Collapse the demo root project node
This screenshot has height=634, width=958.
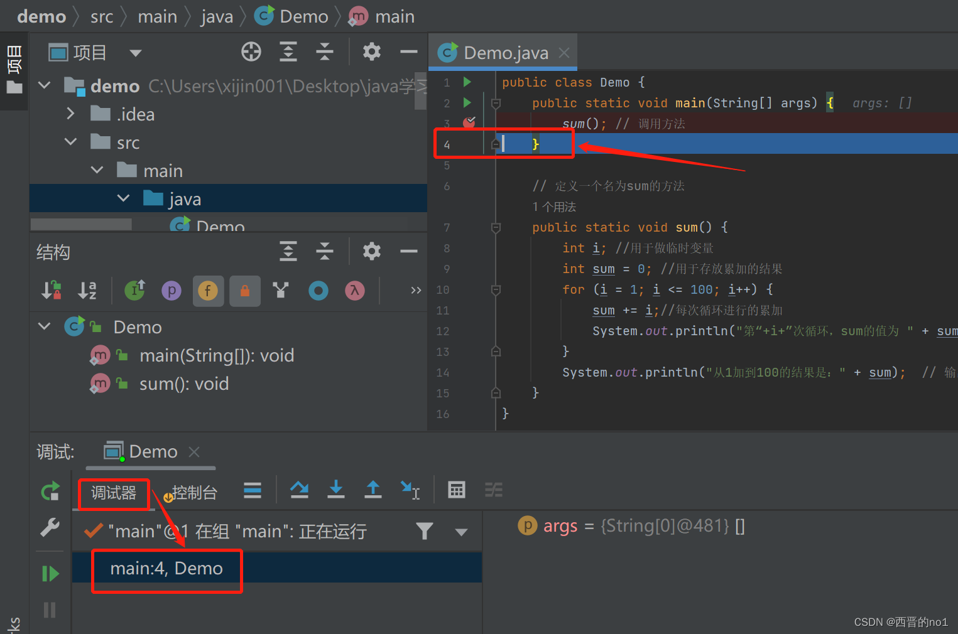[x=45, y=85]
